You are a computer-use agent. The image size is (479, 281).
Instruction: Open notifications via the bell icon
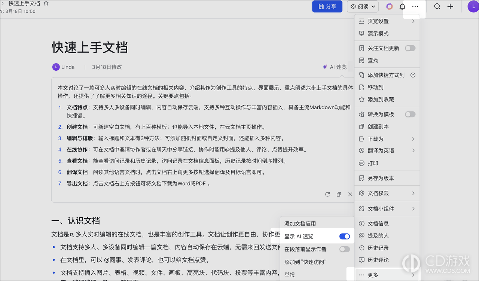(x=402, y=6)
